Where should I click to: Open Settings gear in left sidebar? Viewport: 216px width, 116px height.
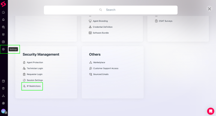click(x=4, y=49)
